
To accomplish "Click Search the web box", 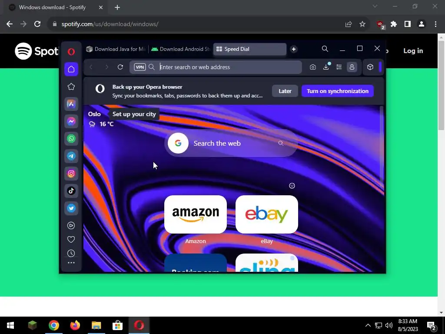I will pyautogui.click(x=231, y=143).
